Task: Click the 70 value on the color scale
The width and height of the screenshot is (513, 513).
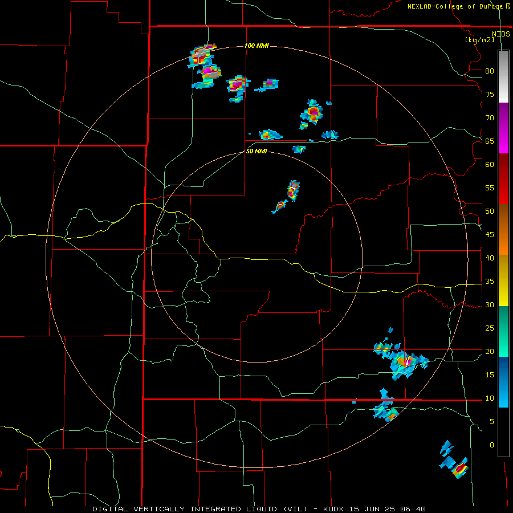Action: tap(490, 118)
